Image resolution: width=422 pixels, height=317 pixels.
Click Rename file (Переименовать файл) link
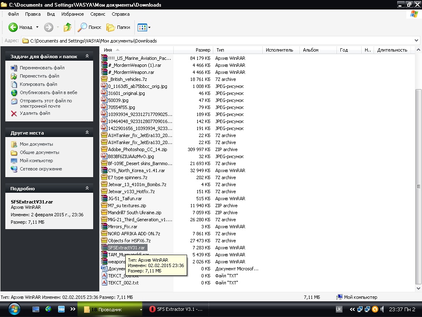click(x=42, y=68)
